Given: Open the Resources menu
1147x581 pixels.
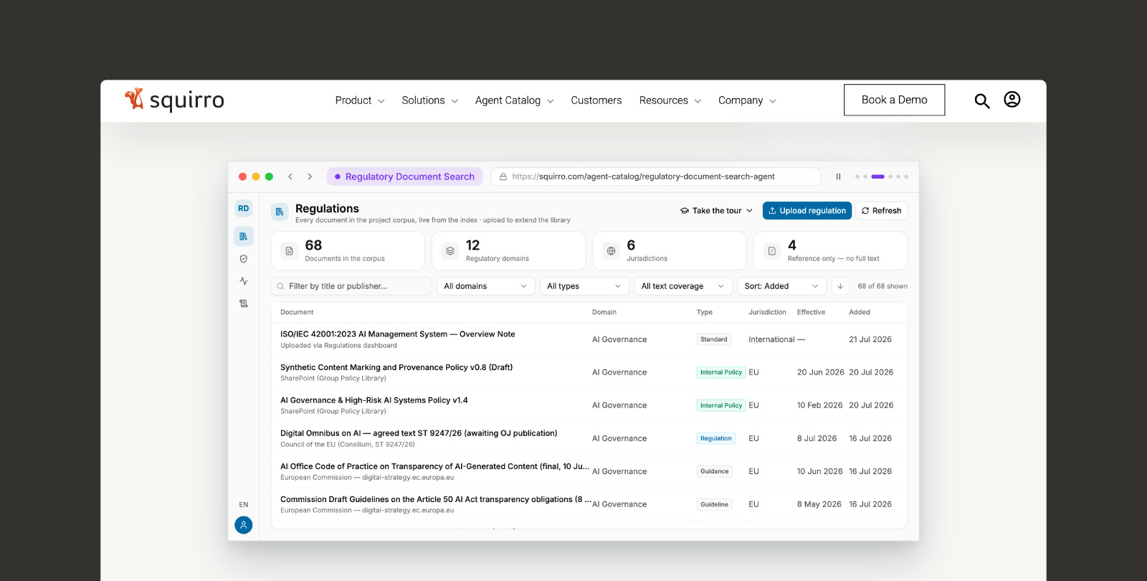Looking at the screenshot, I should pos(670,100).
